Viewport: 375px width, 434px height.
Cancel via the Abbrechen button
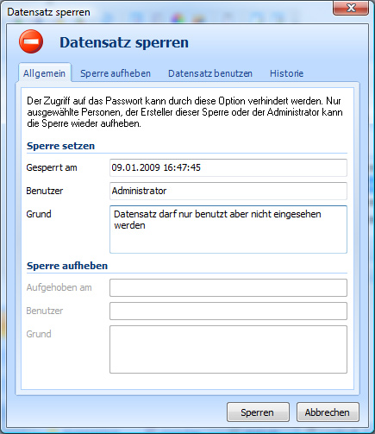[x=328, y=412]
